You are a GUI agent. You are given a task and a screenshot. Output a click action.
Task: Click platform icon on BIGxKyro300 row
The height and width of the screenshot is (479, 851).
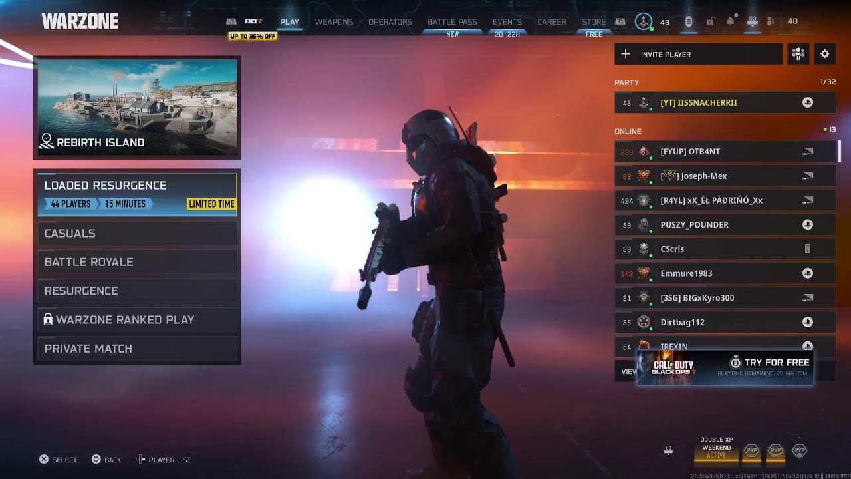pos(808,298)
